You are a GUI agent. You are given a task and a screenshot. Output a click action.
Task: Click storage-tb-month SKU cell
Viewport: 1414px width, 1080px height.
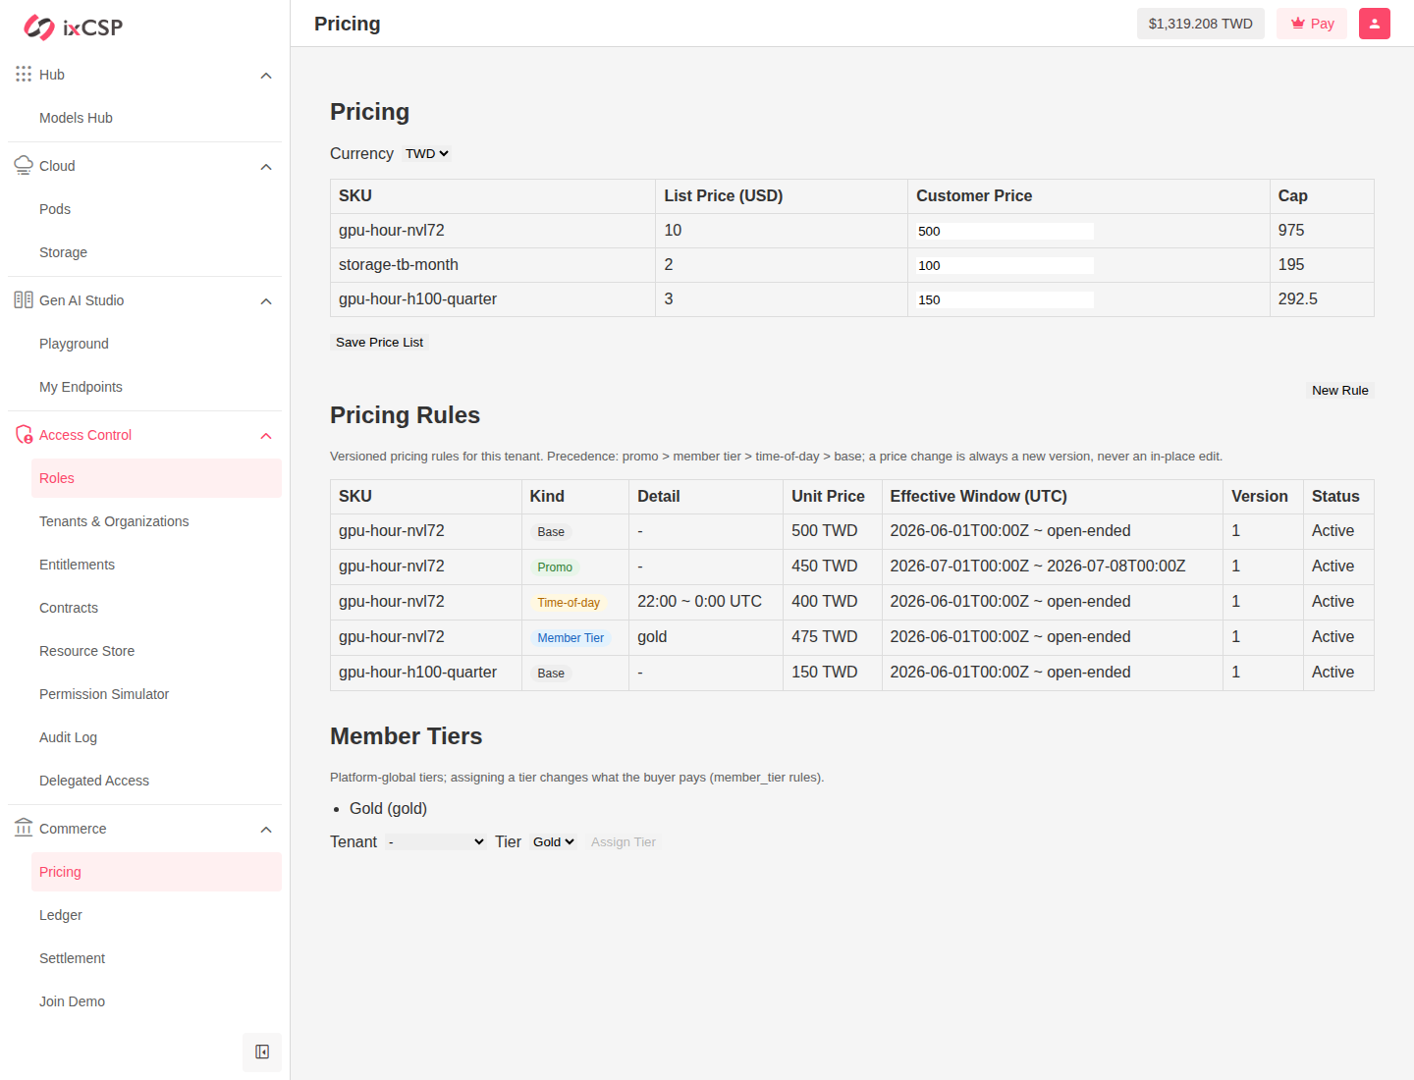pyautogui.click(x=493, y=265)
